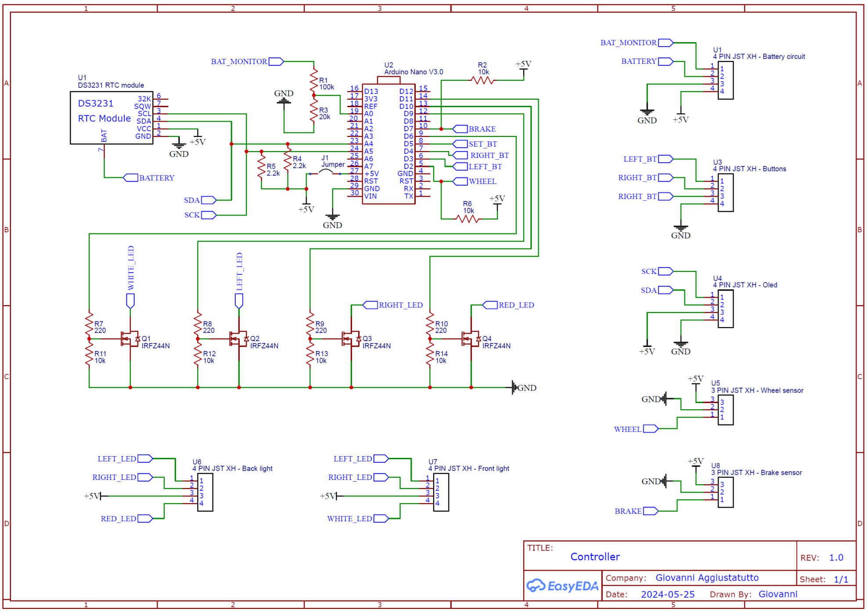Select MOSFET Q4 IRFZ44N
This screenshot has height=612, width=867.
471,338
